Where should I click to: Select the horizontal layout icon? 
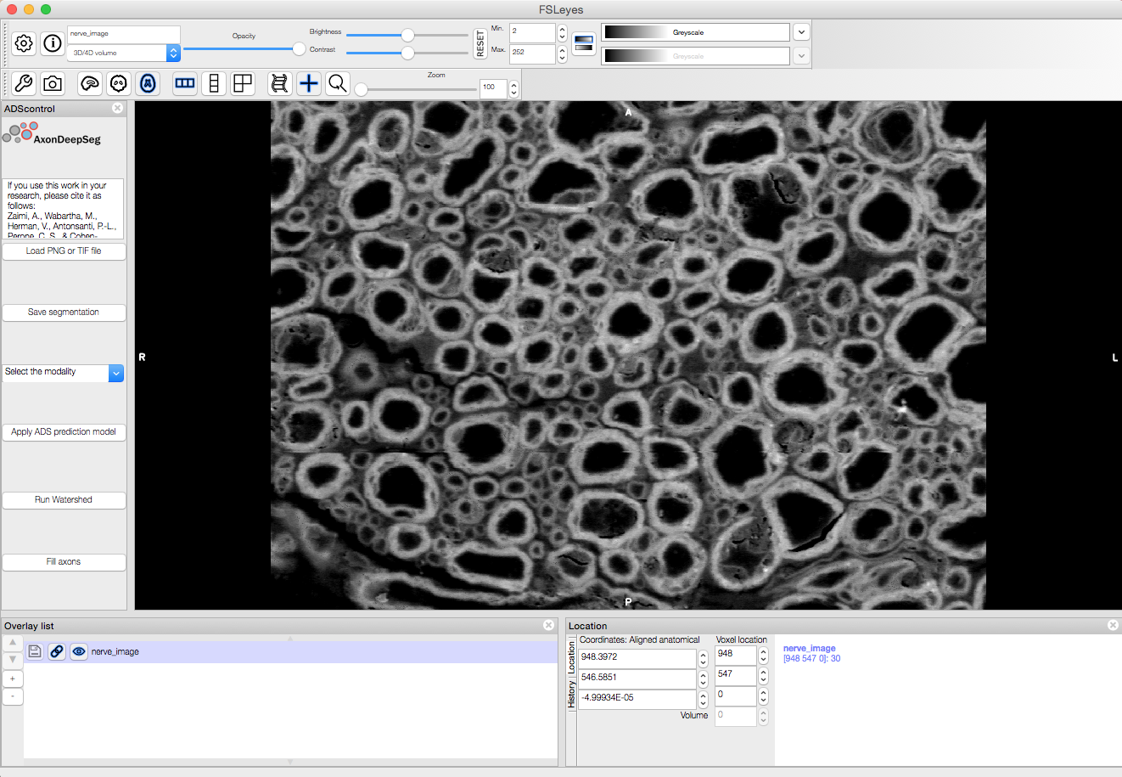point(184,83)
